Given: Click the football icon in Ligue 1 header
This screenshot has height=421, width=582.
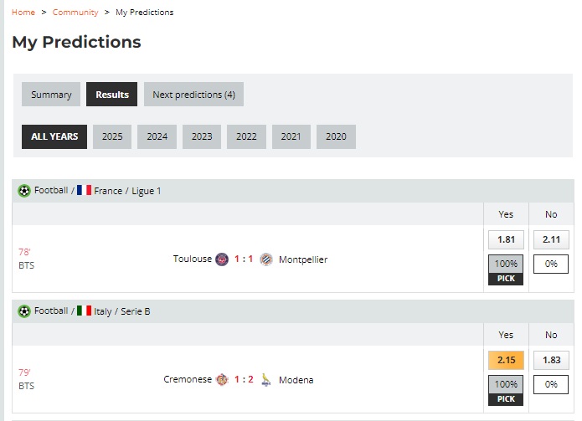Looking at the screenshot, I should click(x=24, y=191).
